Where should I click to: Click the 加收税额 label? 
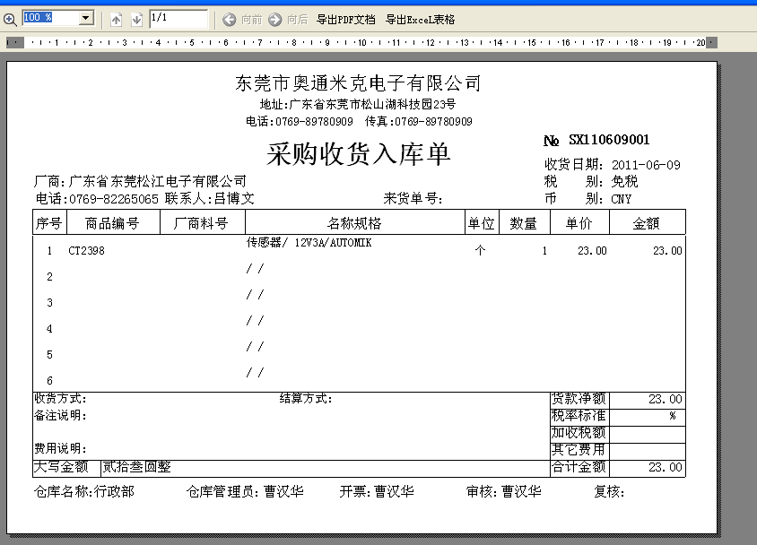[579, 433]
